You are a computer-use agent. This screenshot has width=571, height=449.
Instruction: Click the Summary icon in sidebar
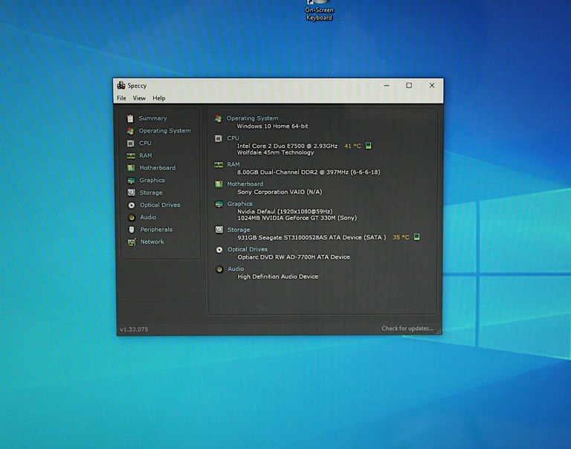pyautogui.click(x=131, y=118)
